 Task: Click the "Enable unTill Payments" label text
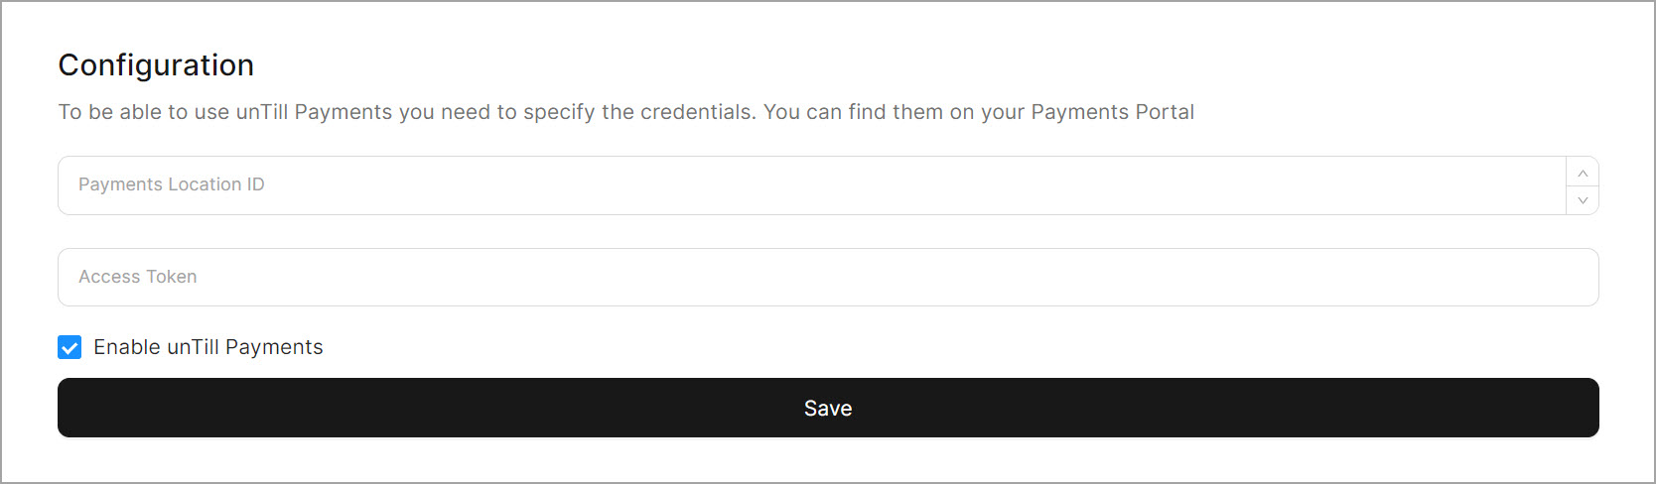point(208,347)
